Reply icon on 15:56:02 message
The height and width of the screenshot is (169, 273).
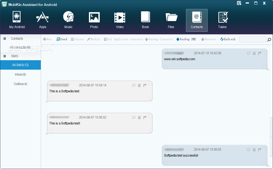point(134,117)
